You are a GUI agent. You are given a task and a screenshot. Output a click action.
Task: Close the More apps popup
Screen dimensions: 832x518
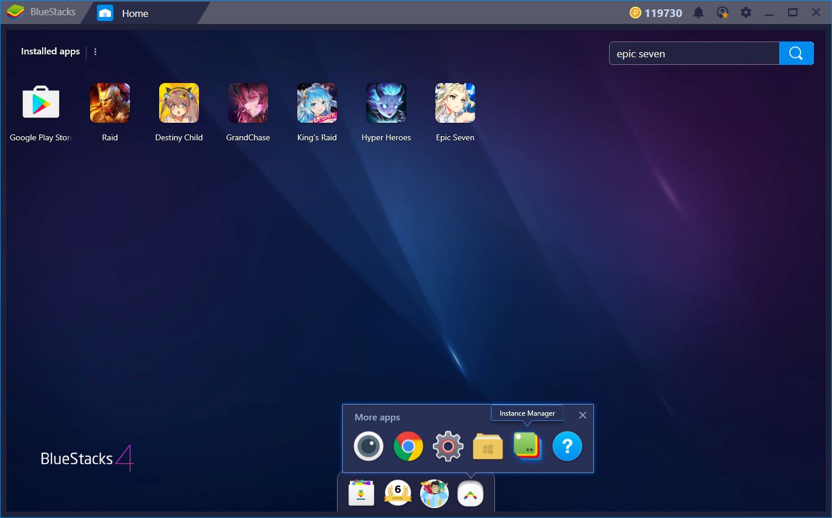coord(583,415)
